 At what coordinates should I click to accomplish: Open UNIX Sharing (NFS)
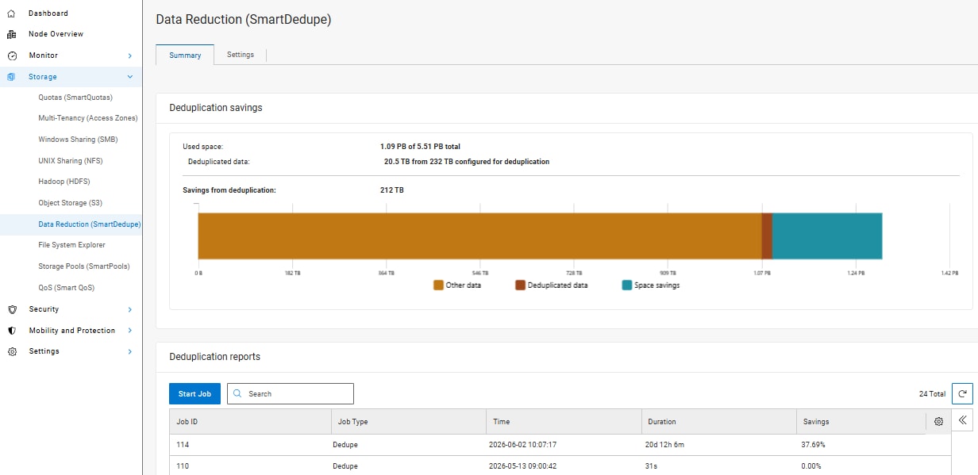(x=71, y=161)
